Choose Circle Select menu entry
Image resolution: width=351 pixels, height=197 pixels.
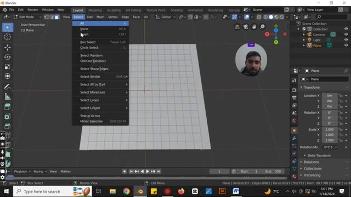tap(100, 48)
